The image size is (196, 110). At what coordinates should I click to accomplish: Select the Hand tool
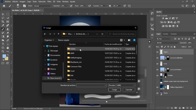click(8, 48)
